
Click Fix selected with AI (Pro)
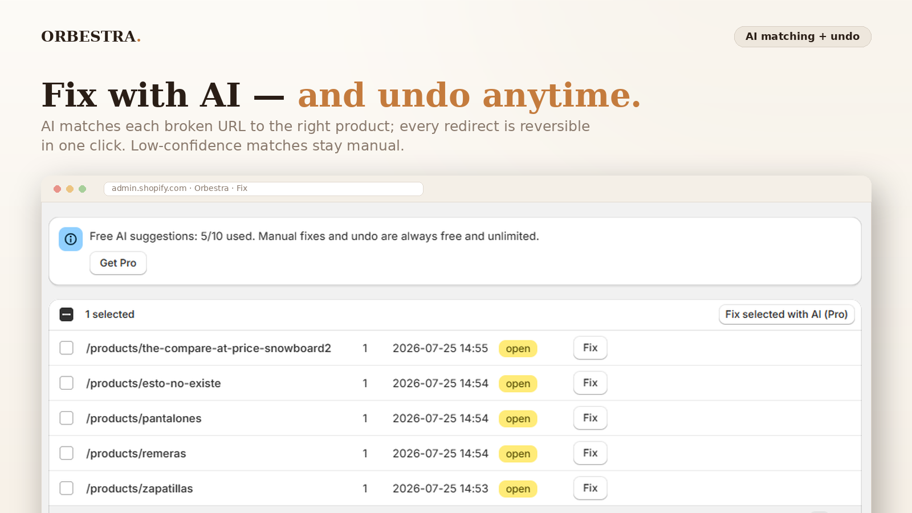(787, 314)
